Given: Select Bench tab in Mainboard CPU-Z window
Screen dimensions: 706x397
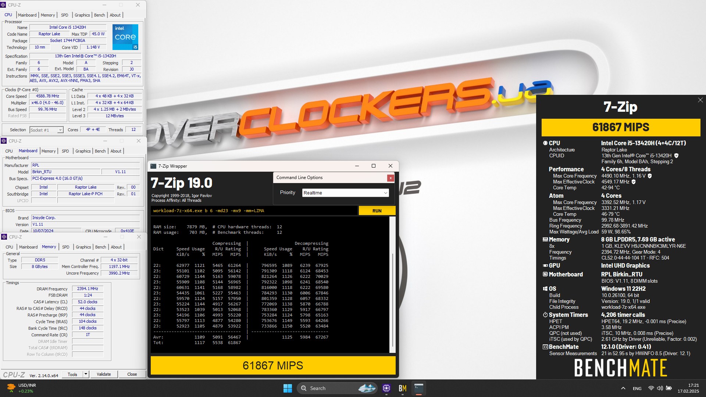Looking at the screenshot, I should pos(100,151).
